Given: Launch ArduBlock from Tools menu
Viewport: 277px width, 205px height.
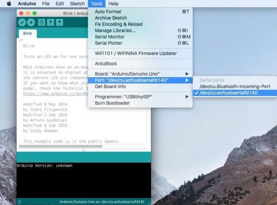Looking at the screenshot, I should (x=140, y=64).
